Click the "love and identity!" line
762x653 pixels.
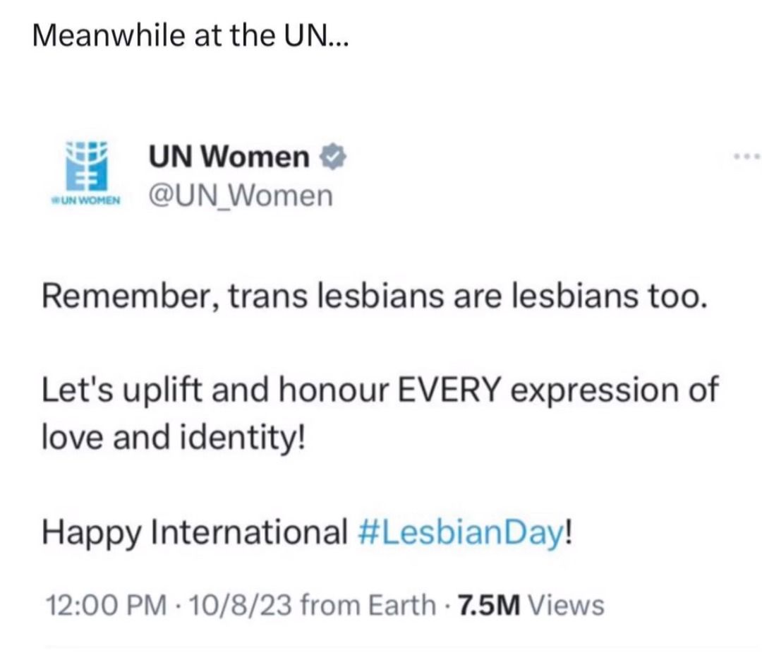pyautogui.click(x=174, y=437)
